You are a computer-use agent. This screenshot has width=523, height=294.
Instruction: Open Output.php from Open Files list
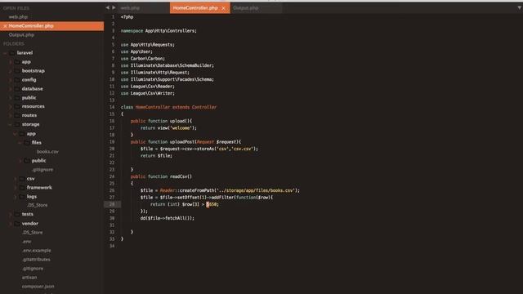pyautogui.click(x=21, y=34)
